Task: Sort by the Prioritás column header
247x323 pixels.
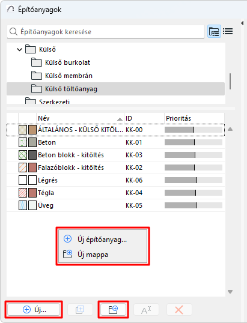Action: point(194,118)
